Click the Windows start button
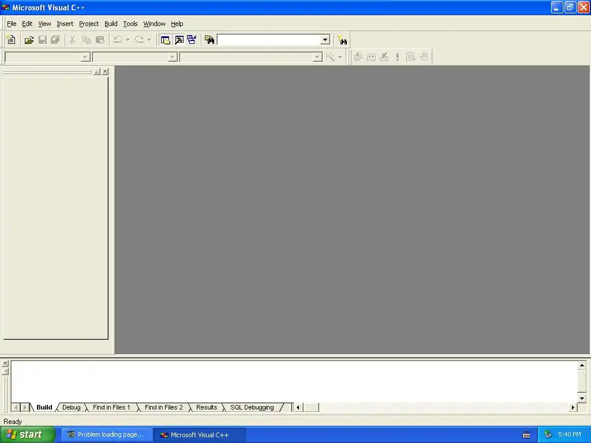The image size is (591, 443). (27, 434)
